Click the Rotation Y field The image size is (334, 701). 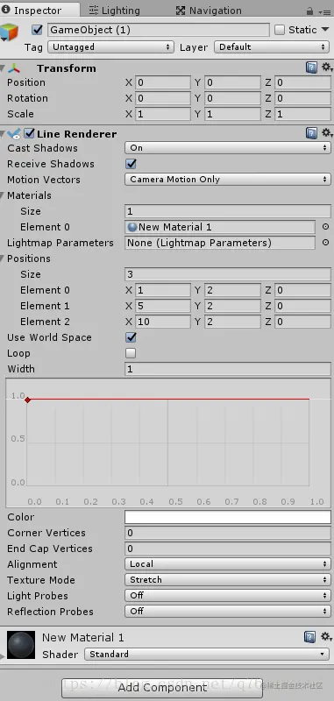pos(232,98)
